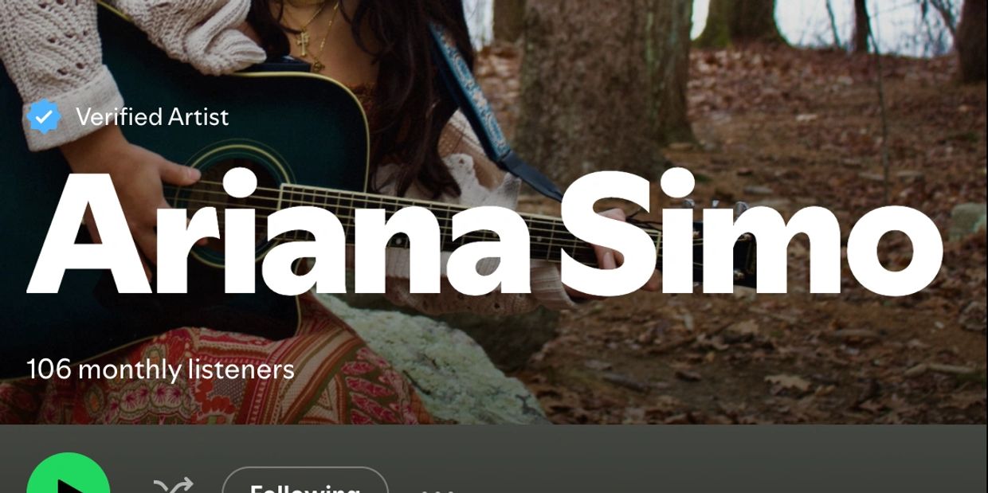Play Ariana Simo's music with green button
The height and width of the screenshot is (493, 988).
coord(69,476)
